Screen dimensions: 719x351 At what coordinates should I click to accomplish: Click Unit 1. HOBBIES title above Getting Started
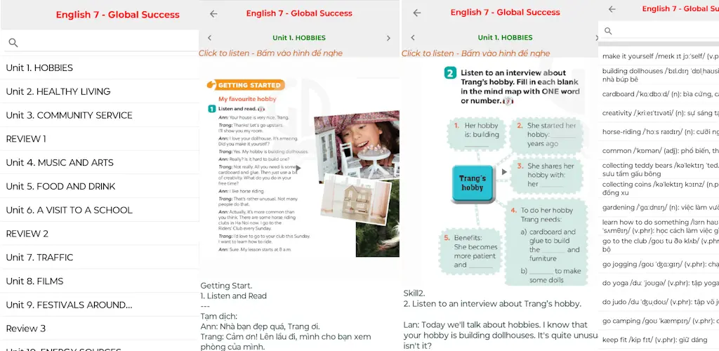(x=299, y=38)
